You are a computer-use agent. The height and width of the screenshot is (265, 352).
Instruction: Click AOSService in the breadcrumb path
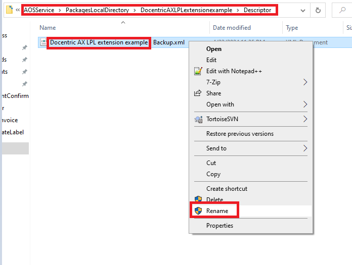tap(39, 10)
